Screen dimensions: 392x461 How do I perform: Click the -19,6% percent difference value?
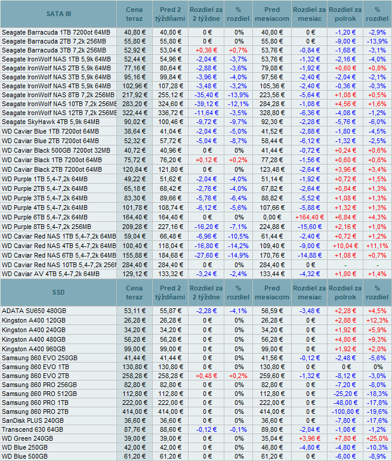tap(377, 412)
